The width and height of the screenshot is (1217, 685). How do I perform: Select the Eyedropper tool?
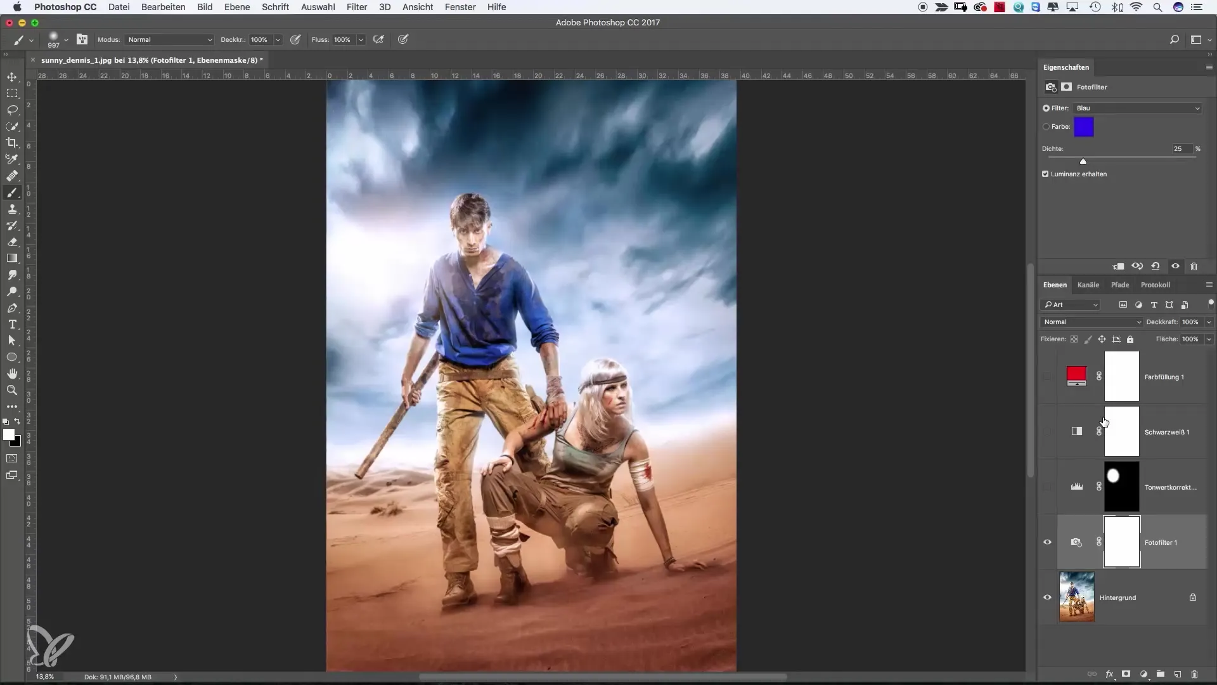pos(12,159)
